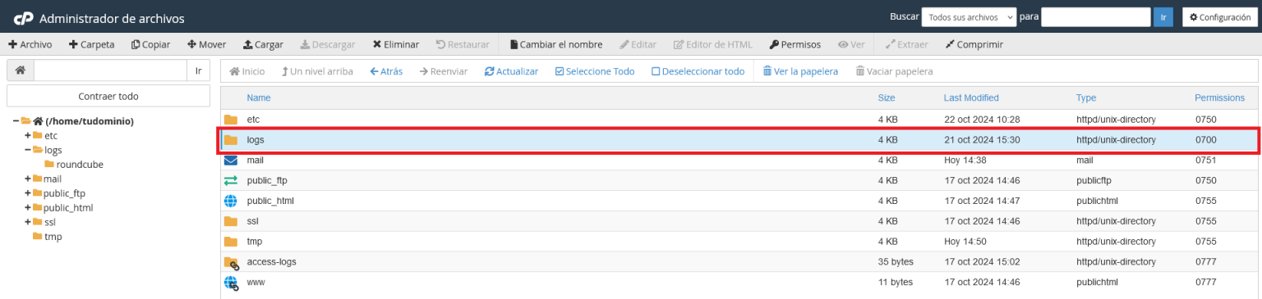
Task: Click Deseleccionar todo
Action: (698, 71)
